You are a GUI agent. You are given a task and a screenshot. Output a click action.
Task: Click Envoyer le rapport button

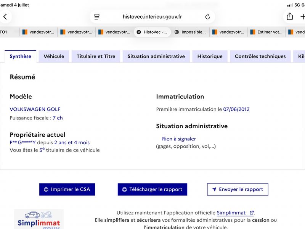point(238,189)
